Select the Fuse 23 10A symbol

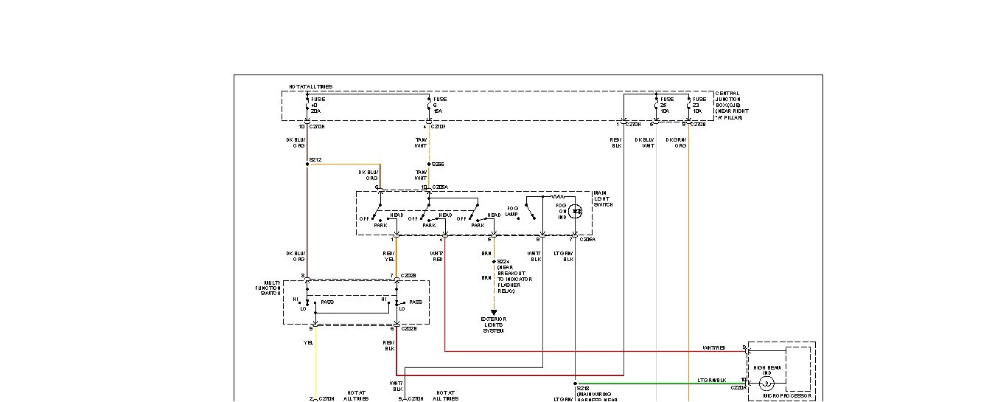688,105
